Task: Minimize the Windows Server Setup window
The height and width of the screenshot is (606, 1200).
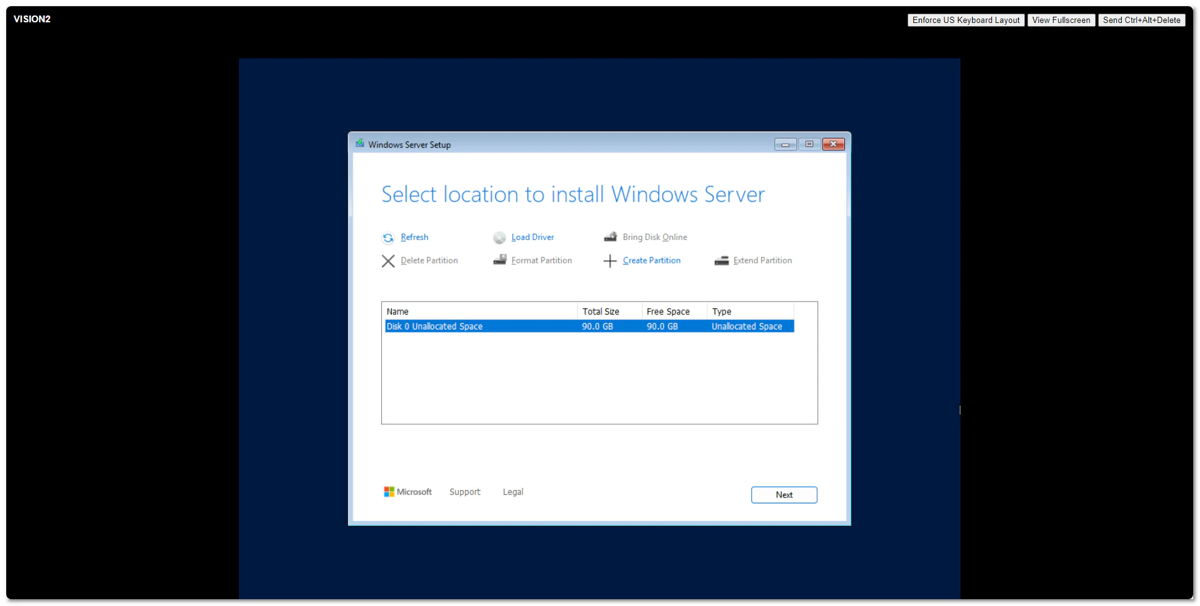Action: pyautogui.click(x=785, y=145)
